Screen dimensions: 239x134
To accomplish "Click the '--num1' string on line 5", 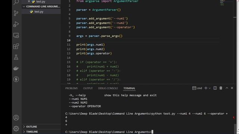I will [x=119, y=19].
